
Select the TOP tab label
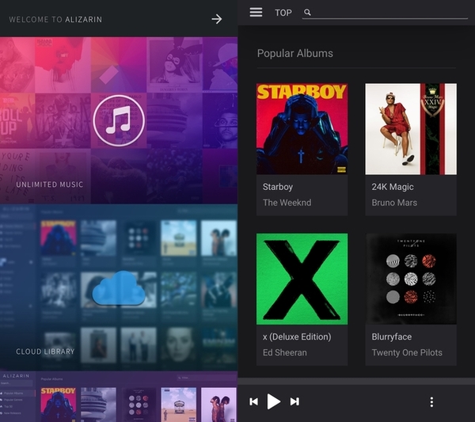283,13
